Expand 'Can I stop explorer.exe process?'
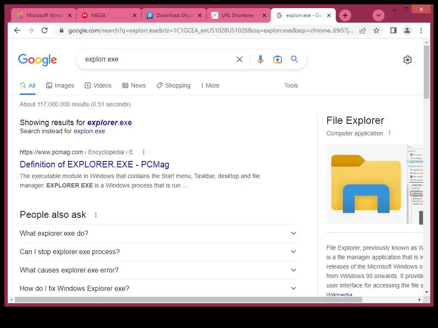The image size is (438, 328). pyautogui.click(x=159, y=252)
